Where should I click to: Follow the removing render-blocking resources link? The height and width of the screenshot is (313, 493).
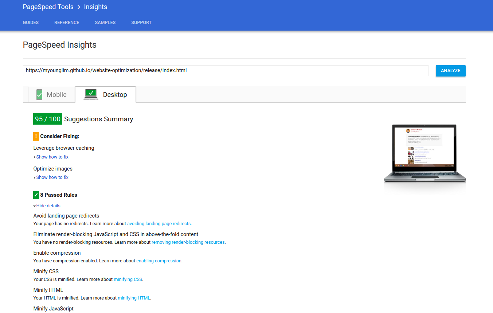point(188,242)
